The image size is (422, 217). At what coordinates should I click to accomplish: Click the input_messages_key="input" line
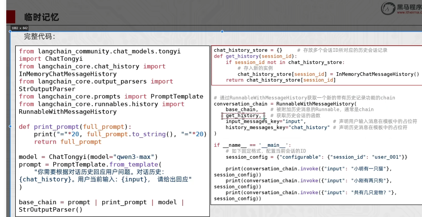pos(266,122)
